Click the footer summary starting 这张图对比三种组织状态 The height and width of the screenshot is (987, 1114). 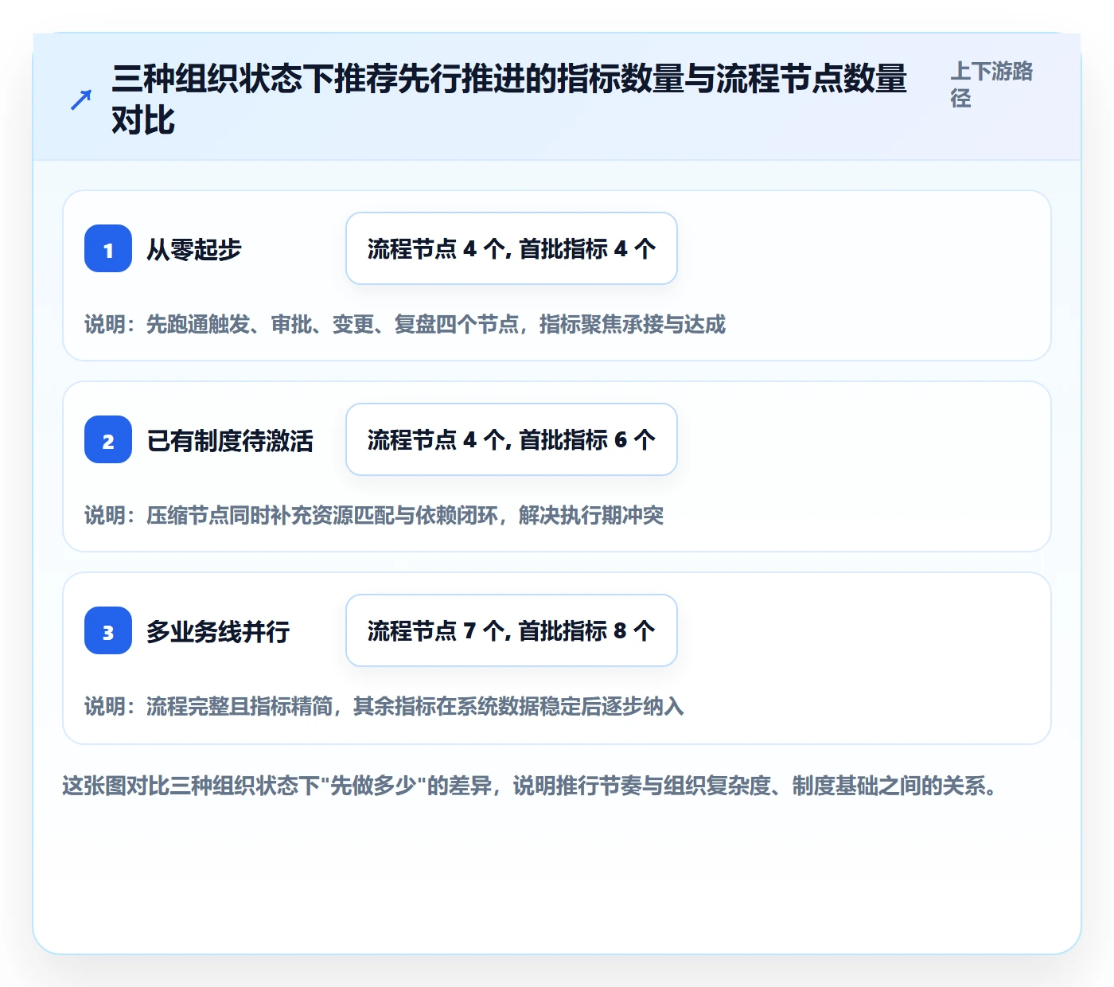[530, 786]
